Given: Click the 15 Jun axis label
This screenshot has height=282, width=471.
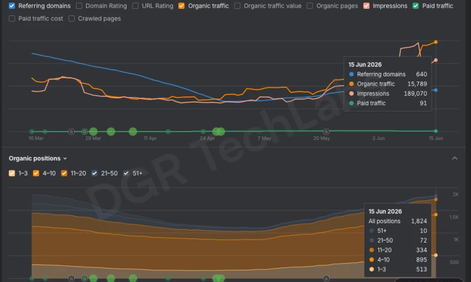Looking at the screenshot, I should 436,138.
